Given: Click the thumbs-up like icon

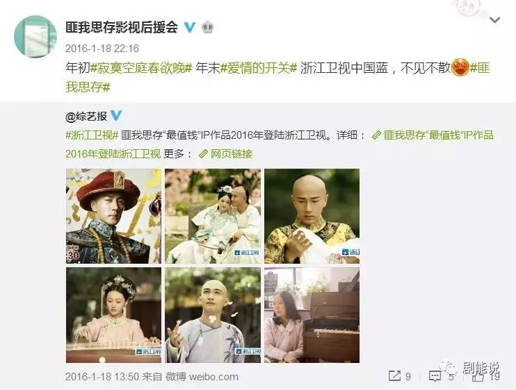Looking at the screenshot, I should pos(478,377).
